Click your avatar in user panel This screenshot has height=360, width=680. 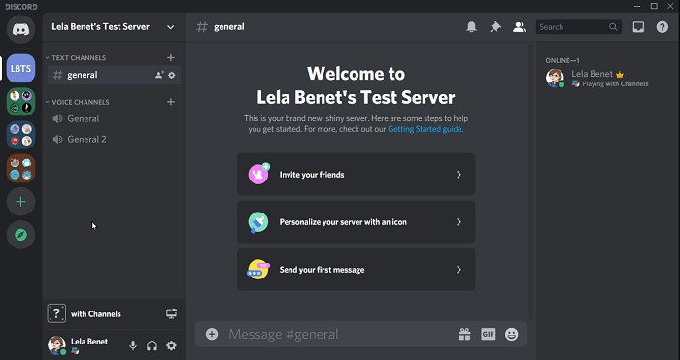click(x=56, y=345)
